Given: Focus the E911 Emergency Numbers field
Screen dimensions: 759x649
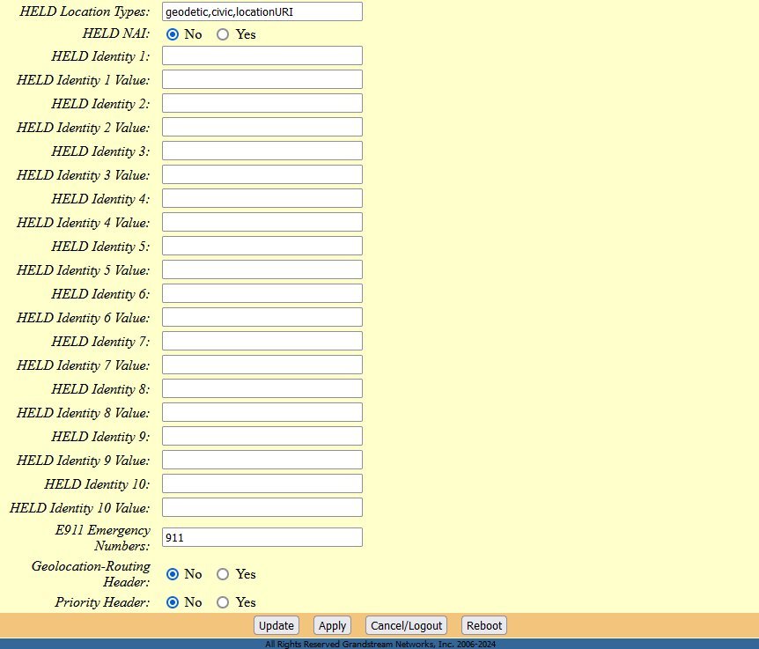Looking at the screenshot, I should click(262, 537).
